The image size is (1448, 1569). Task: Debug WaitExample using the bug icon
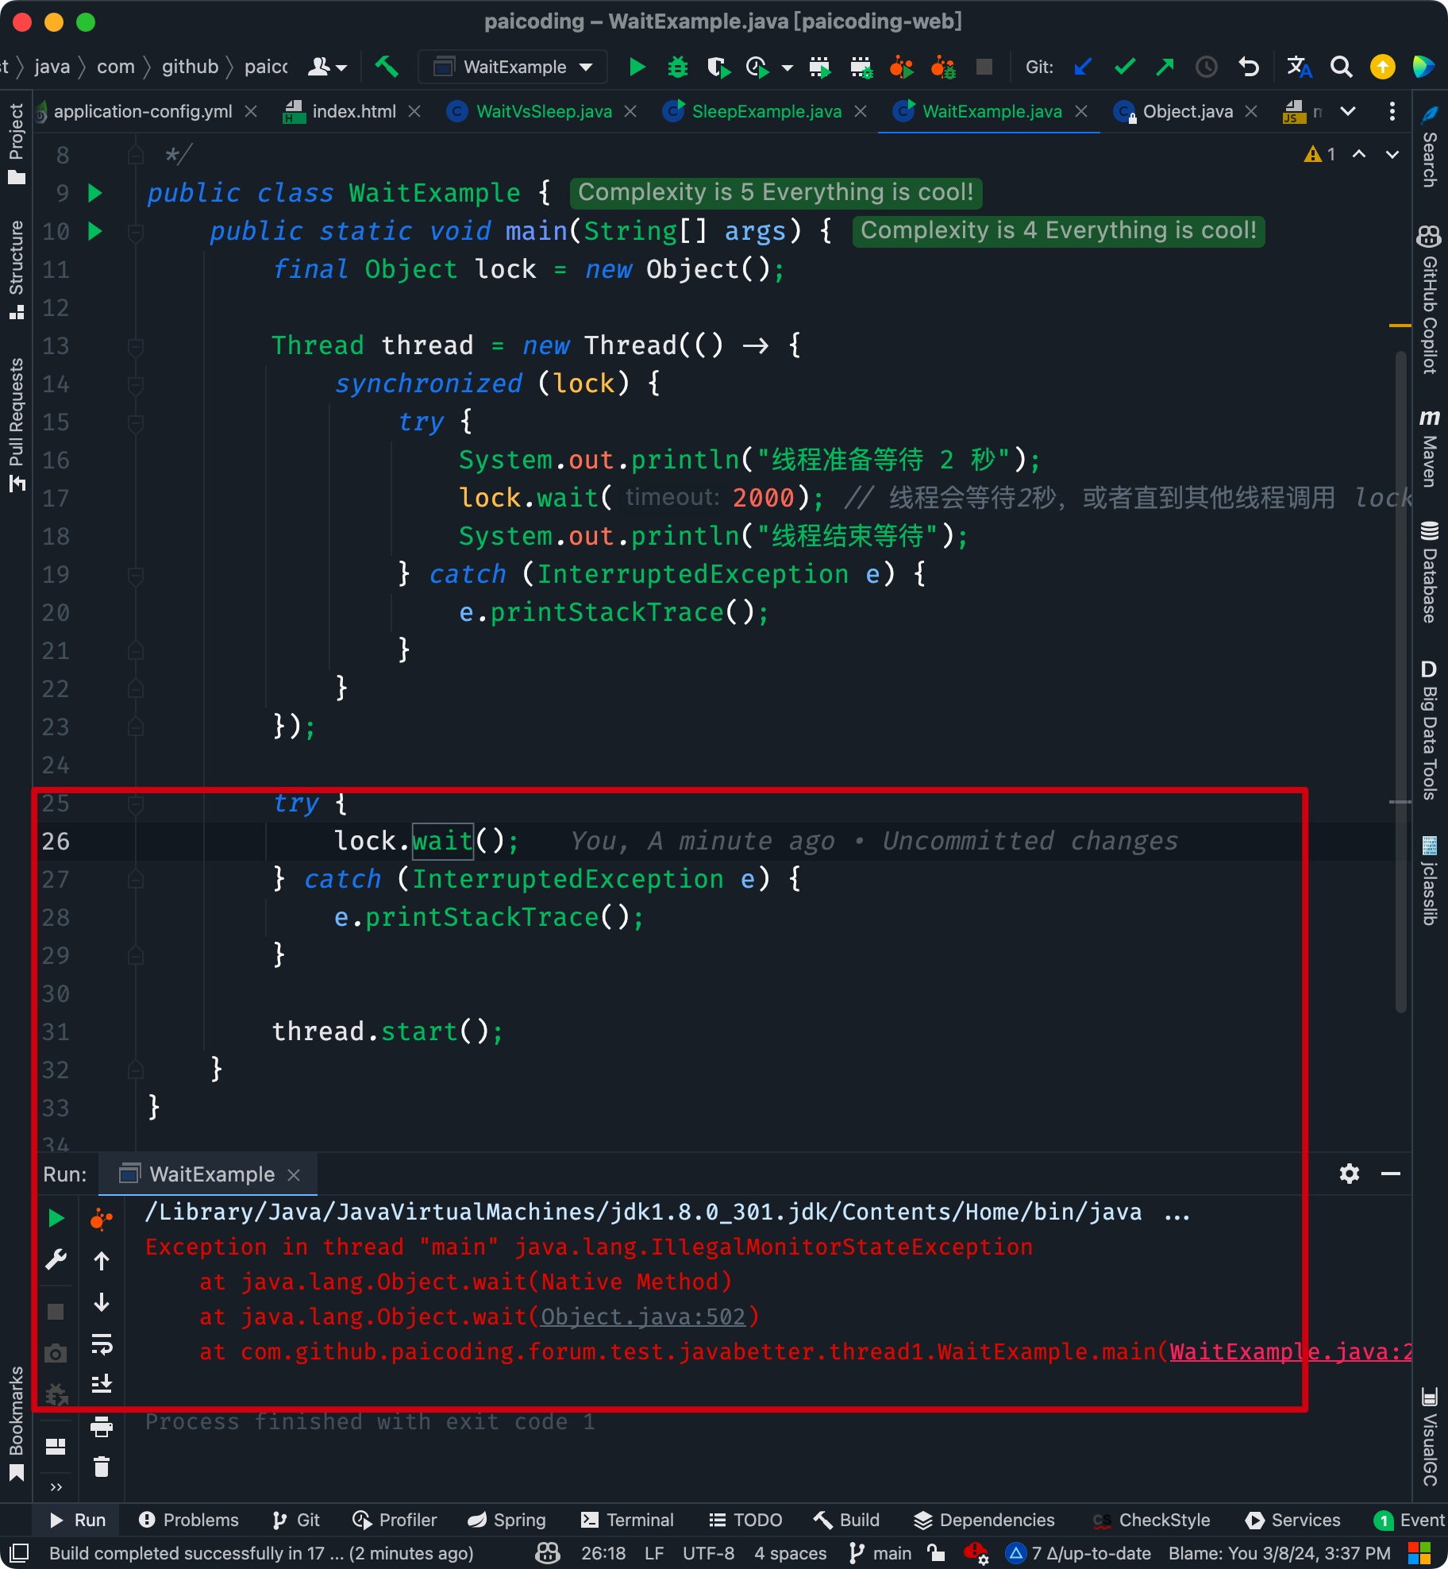click(676, 67)
